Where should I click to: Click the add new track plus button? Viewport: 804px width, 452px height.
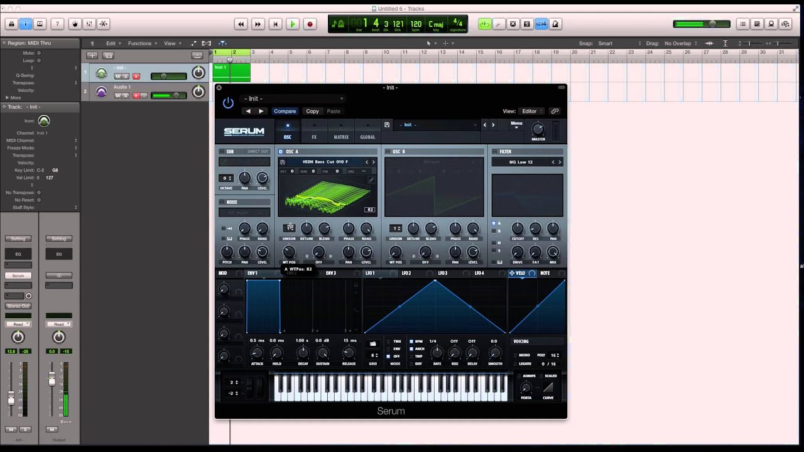coord(91,55)
